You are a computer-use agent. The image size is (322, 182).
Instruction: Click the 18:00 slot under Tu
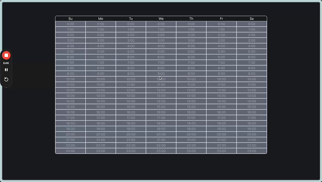[x=131, y=123]
